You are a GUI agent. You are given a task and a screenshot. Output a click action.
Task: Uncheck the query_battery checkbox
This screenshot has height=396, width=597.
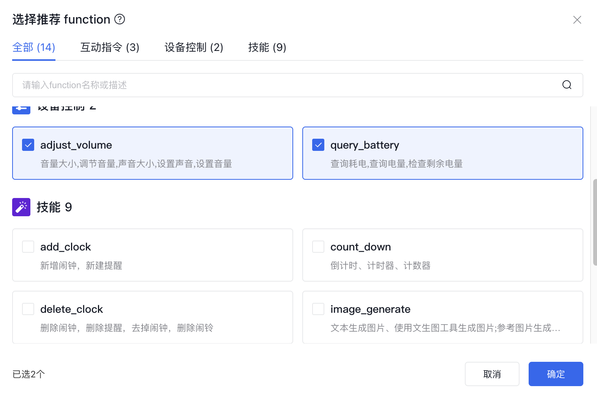(318, 145)
